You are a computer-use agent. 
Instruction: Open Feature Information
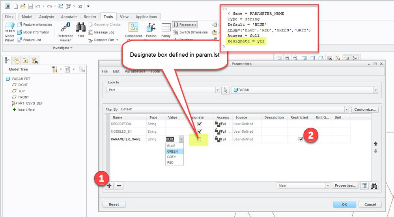(35, 24)
